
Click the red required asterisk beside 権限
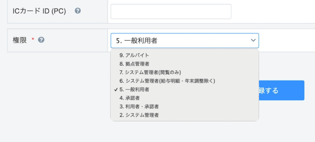pyautogui.click(x=33, y=39)
